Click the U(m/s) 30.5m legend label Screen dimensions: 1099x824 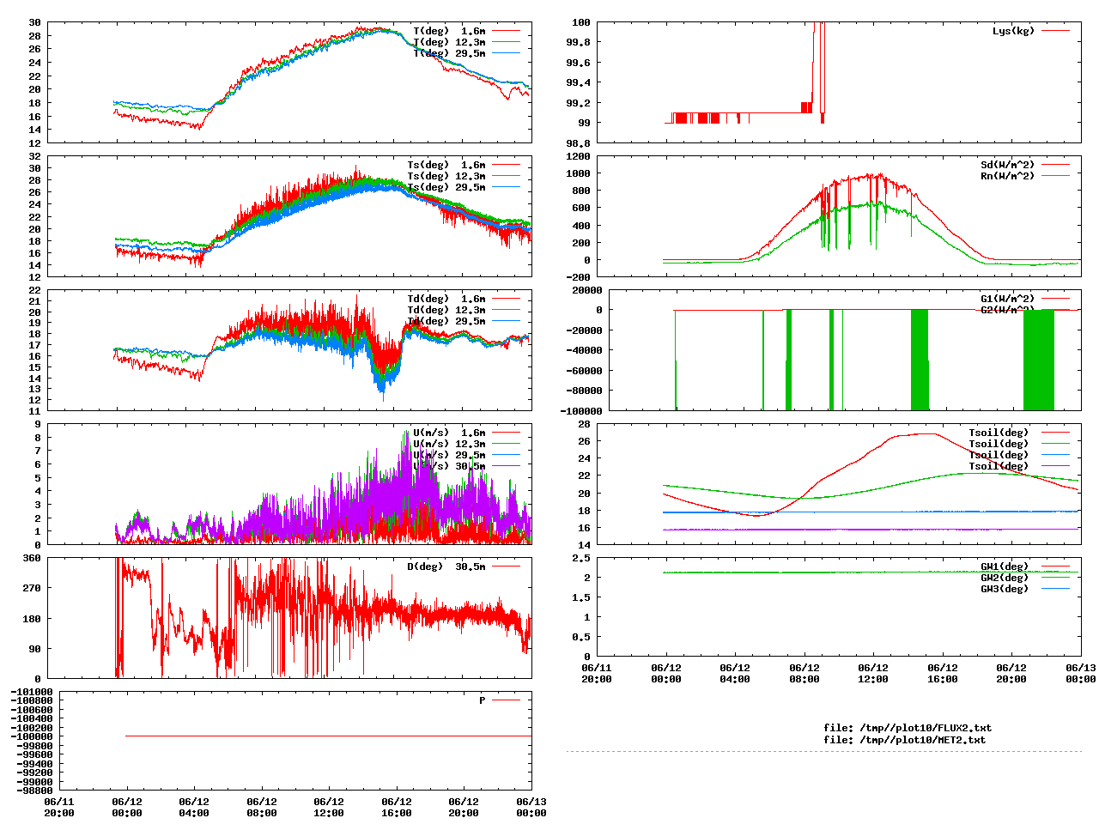(449, 466)
